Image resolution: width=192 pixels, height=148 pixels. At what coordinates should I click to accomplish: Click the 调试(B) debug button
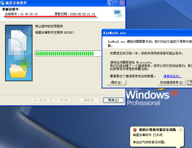(x=116, y=82)
